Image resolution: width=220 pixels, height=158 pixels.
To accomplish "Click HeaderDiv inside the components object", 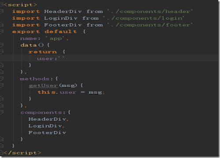I will coord(47,119).
